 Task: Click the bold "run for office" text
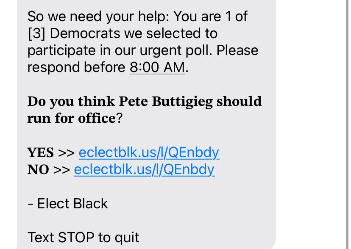[x=71, y=118]
